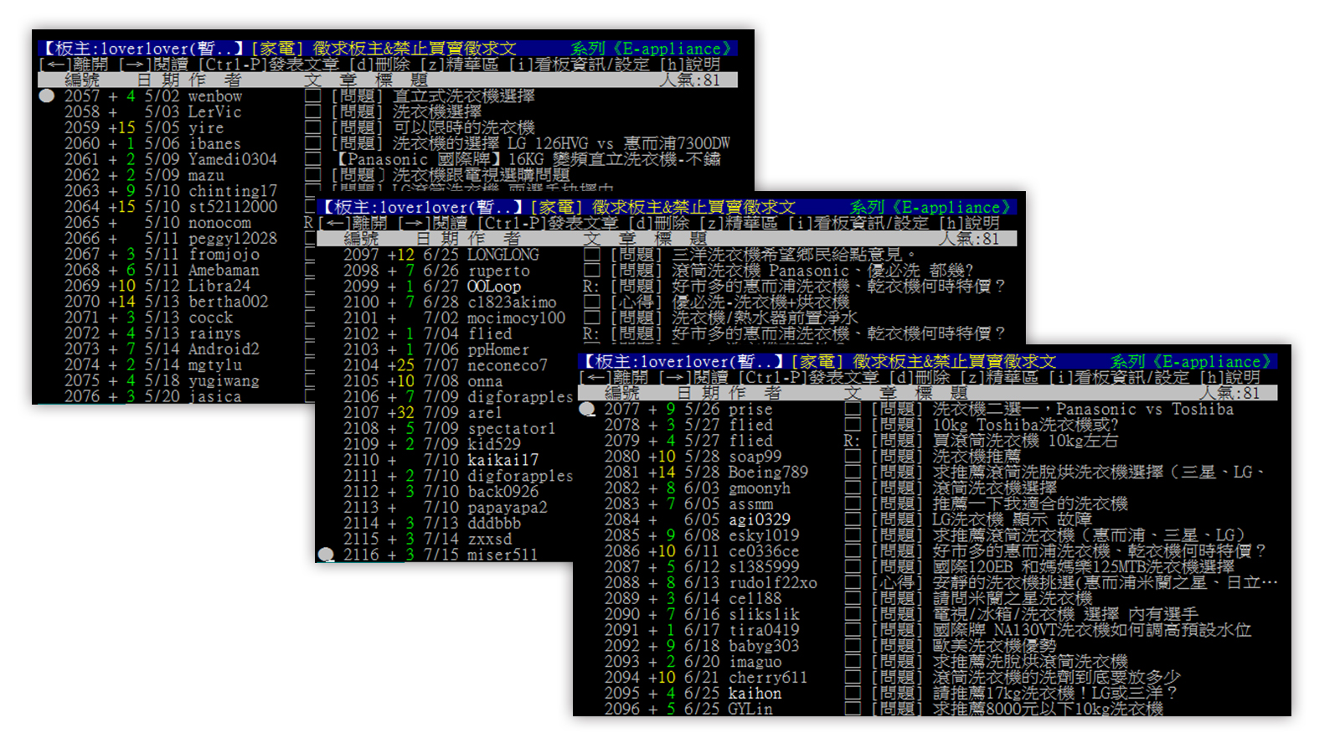Select author kaikai17 on post 2110
The width and height of the screenshot is (1340, 754).
click(502, 460)
